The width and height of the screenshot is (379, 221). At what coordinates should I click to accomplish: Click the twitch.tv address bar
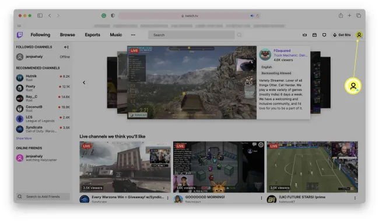point(189,16)
